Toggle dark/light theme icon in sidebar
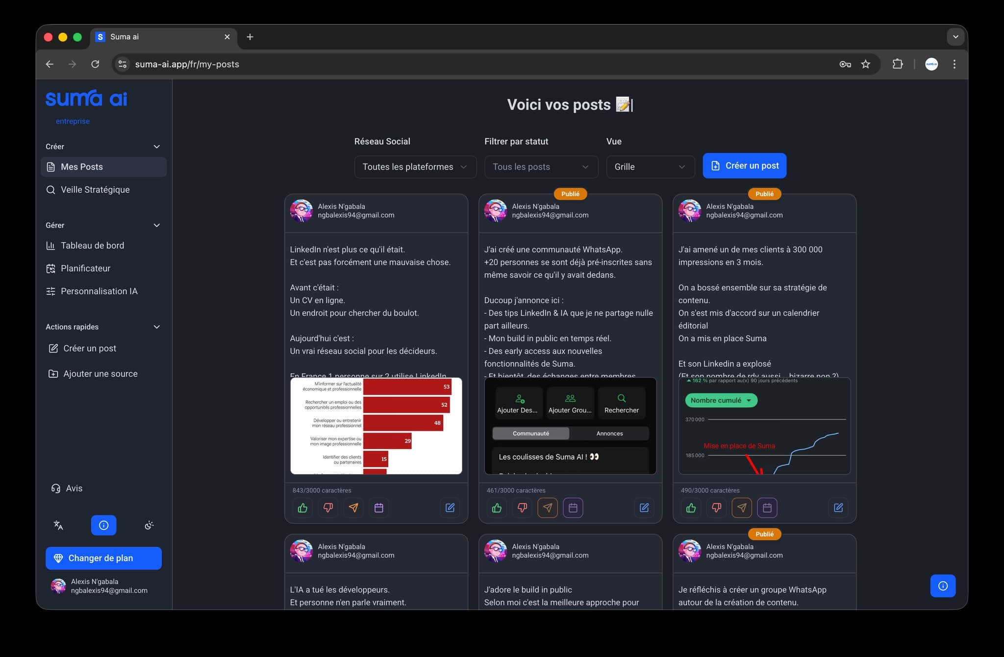 [x=150, y=525]
